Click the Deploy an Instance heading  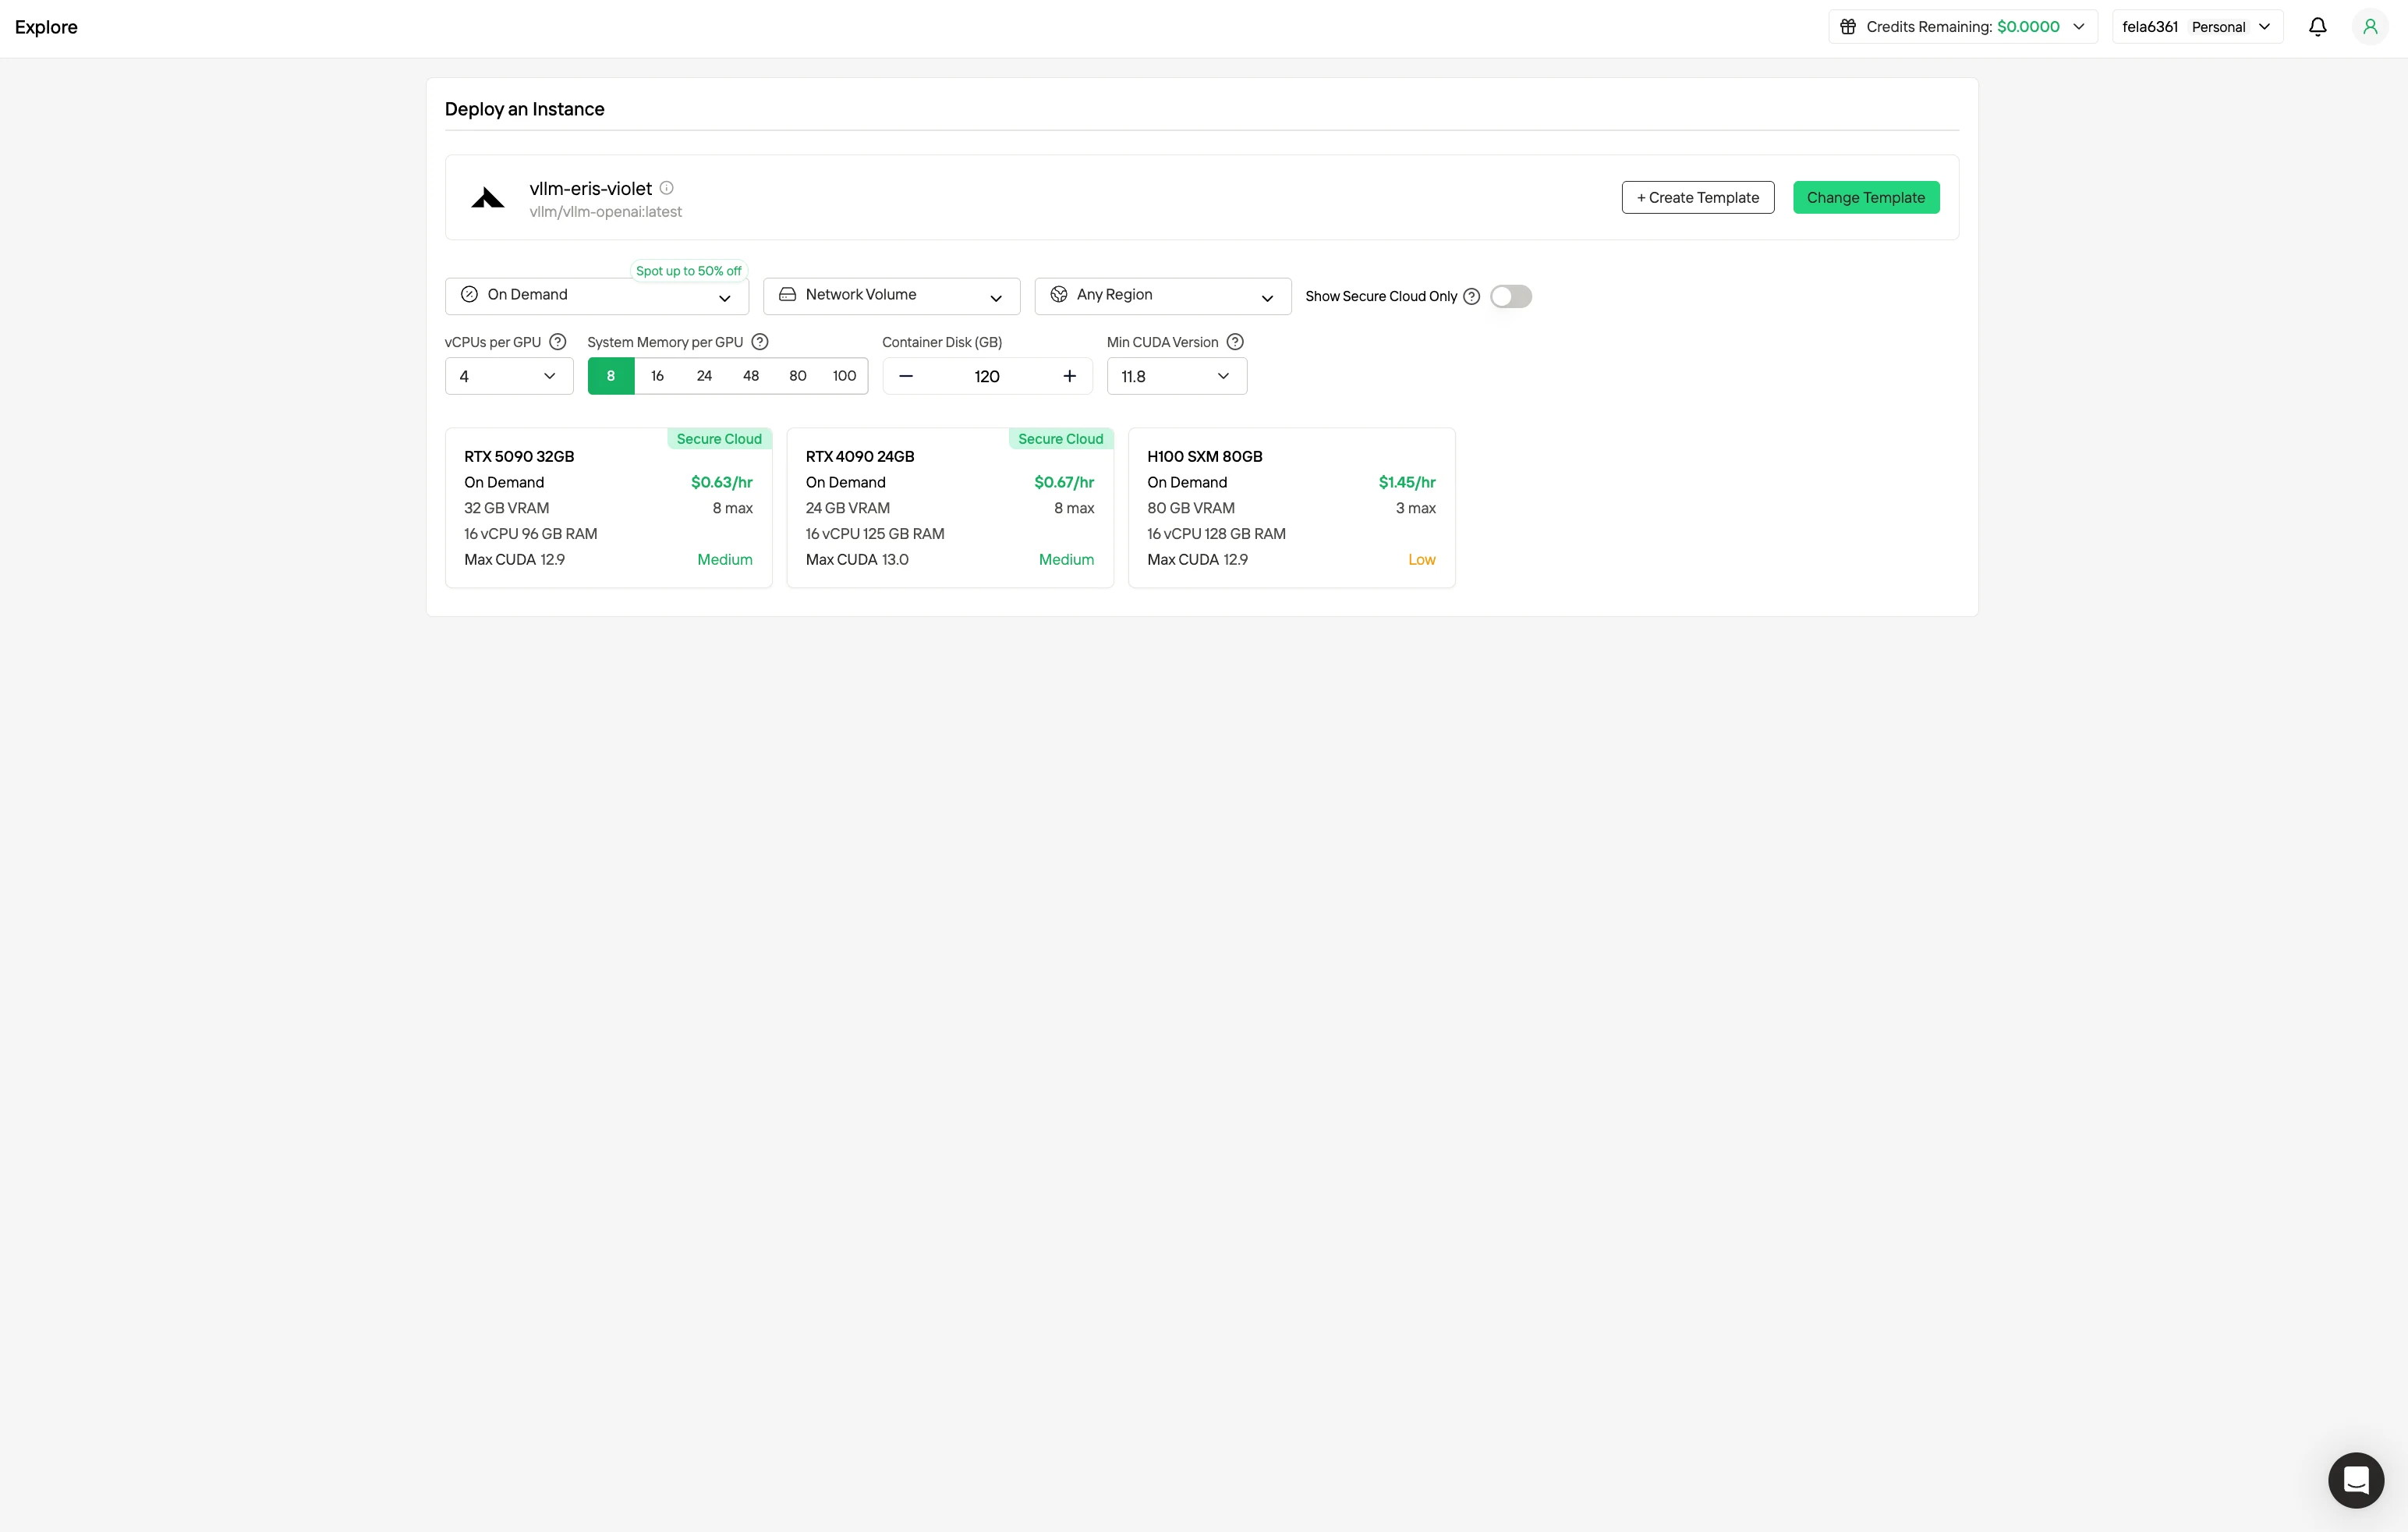[524, 109]
